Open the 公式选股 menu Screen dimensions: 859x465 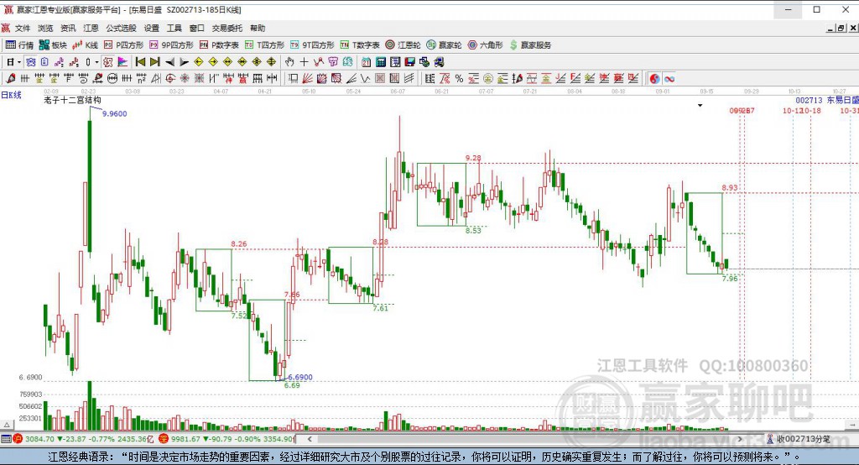coord(121,28)
